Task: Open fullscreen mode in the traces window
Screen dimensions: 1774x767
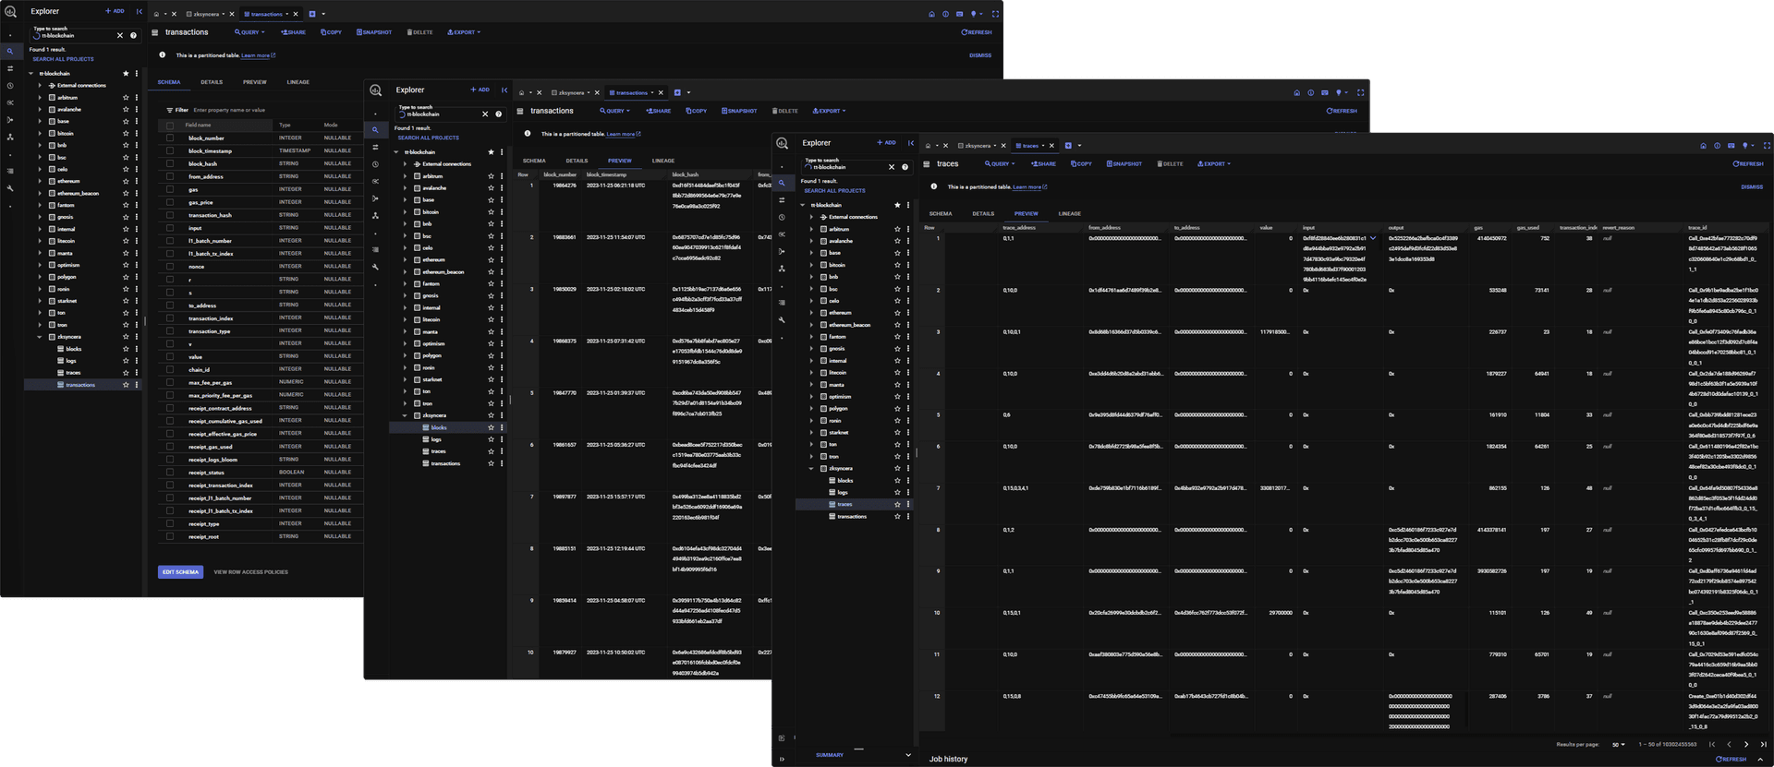Action: coord(1767,146)
